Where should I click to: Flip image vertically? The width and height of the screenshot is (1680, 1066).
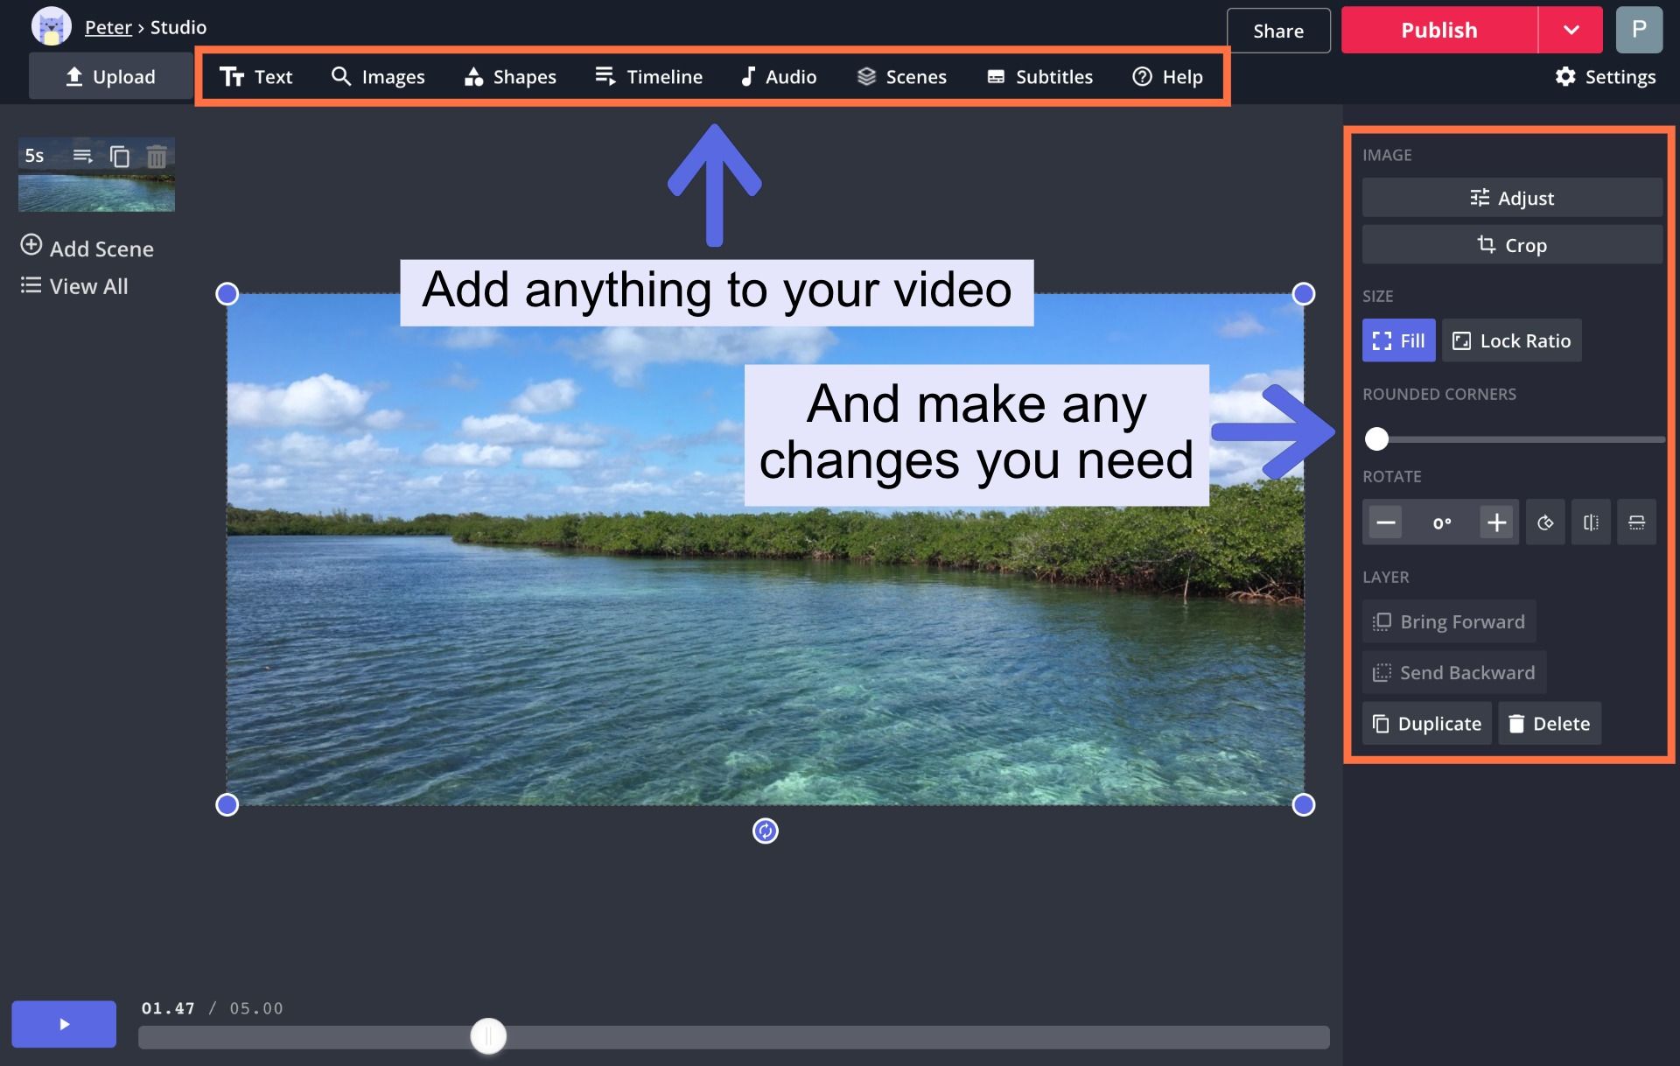coord(1636,522)
